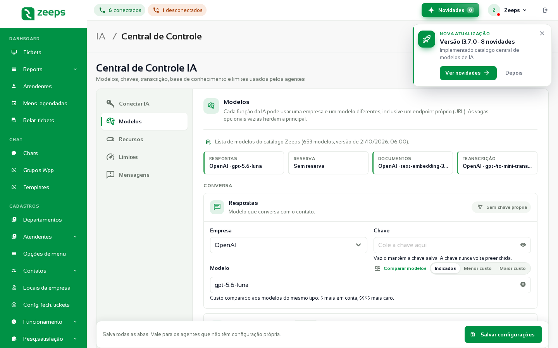This screenshot has height=348, width=558.
Task: Expand the Pesq. satisfação submenu
Action: pos(75,339)
